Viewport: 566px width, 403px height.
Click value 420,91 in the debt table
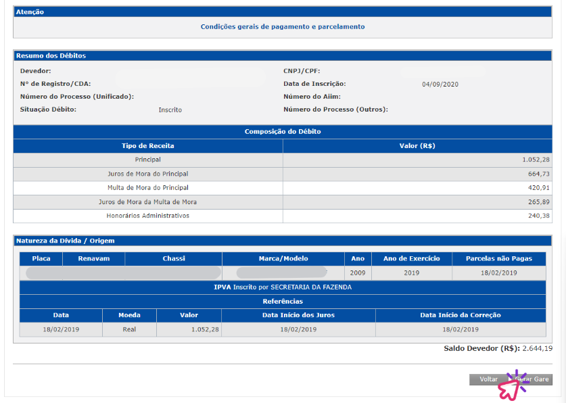[x=538, y=187]
